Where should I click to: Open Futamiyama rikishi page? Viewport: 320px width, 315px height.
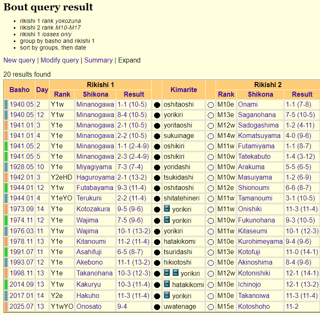pyautogui.click(x=256, y=146)
